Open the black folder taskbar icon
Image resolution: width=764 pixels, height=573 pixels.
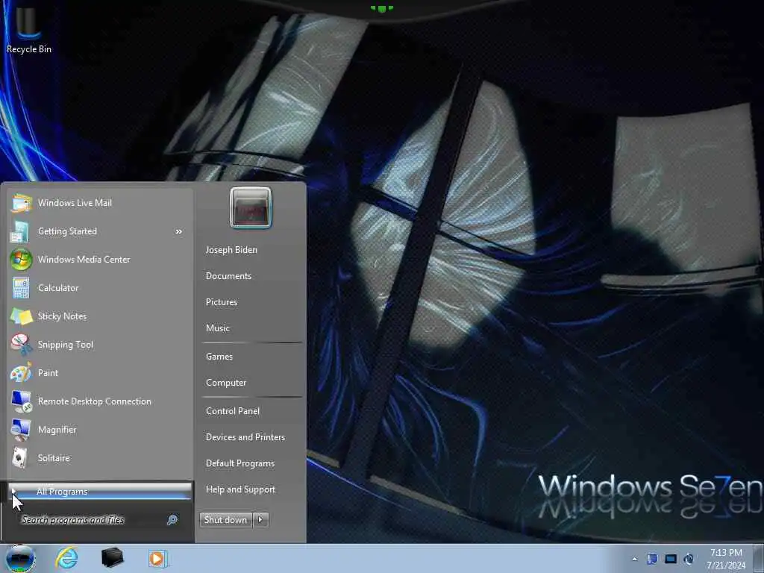click(x=112, y=558)
